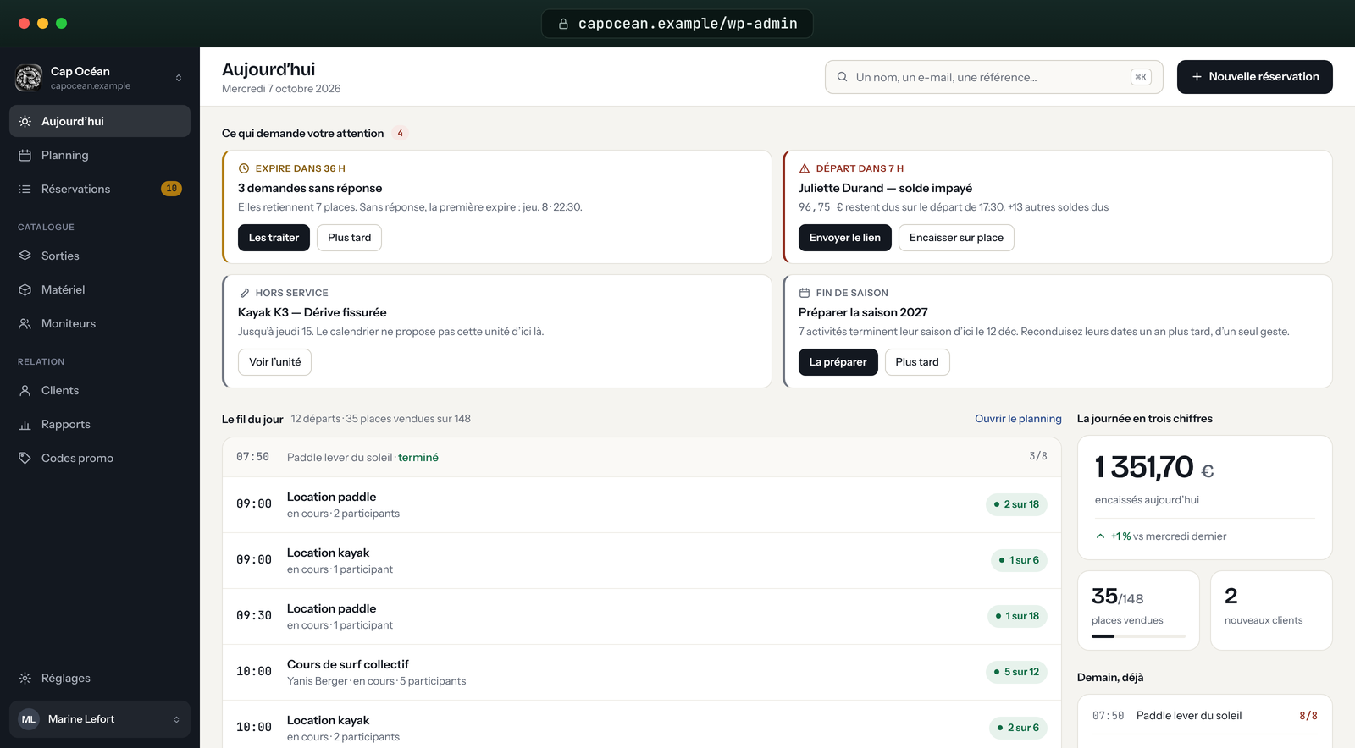Open the Ouvrir le planning link
Image resolution: width=1355 pixels, height=748 pixels.
click(1018, 419)
